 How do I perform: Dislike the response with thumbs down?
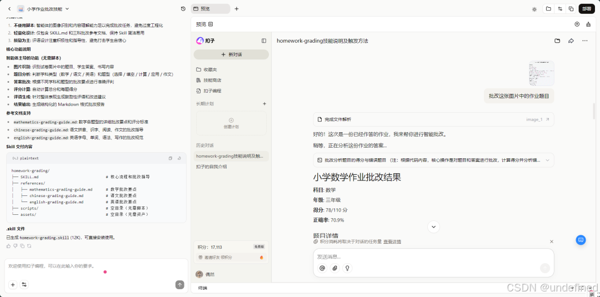click(16, 246)
